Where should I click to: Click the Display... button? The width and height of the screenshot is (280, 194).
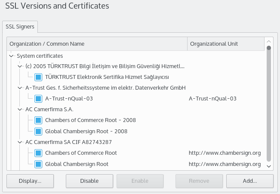pyautogui.click(x=30, y=181)
